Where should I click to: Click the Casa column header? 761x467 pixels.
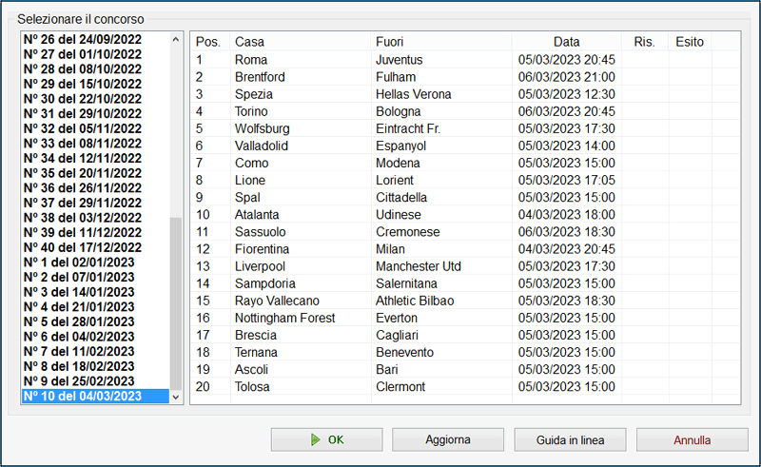coord(301,42)
